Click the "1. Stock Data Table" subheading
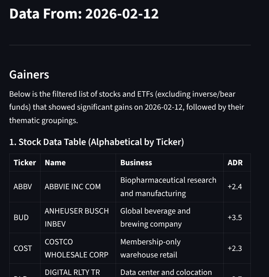 (96, 142)
